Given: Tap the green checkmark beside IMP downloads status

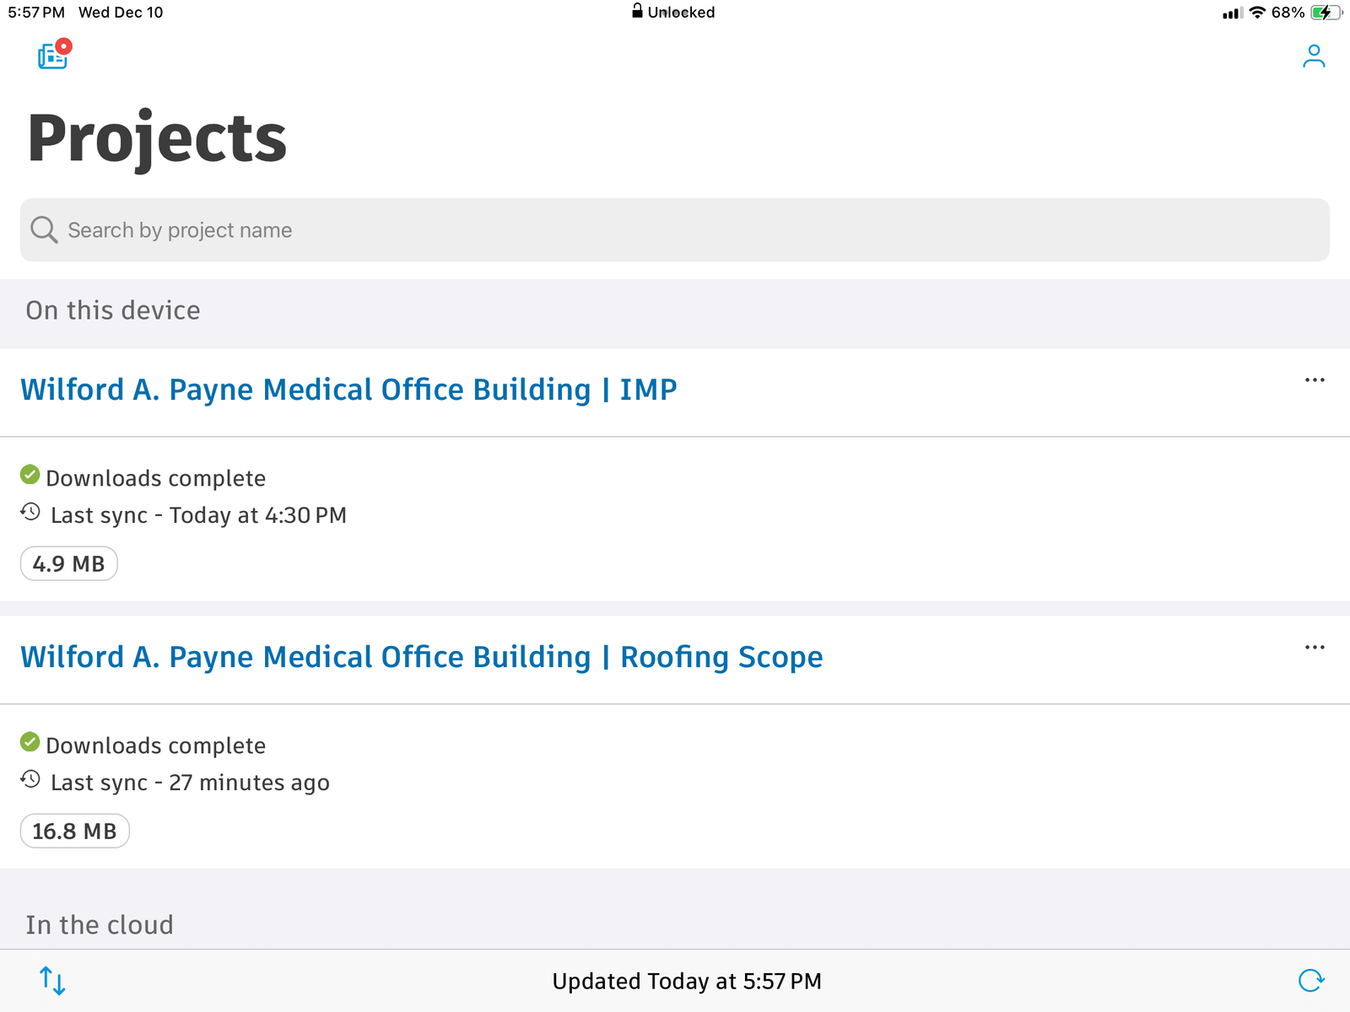Looking at the screenshot, I should pyautogui.click(x=30, y=476).
